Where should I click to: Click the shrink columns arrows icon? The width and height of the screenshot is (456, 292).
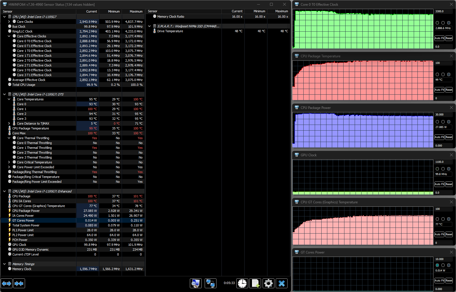tap(19, 283)
